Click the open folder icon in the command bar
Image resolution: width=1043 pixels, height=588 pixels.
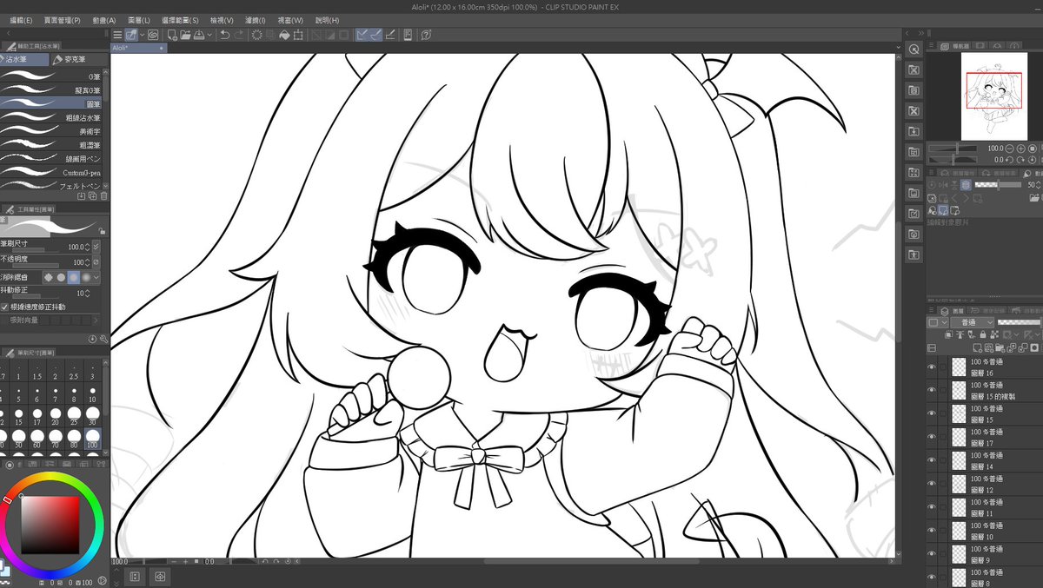coord(185,35)
